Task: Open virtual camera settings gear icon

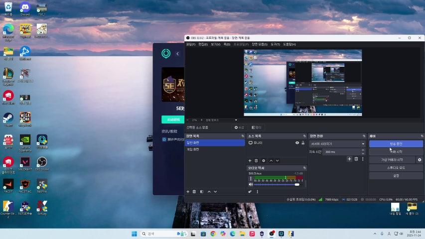Action: pyautogui.click(x=420, y=160)
